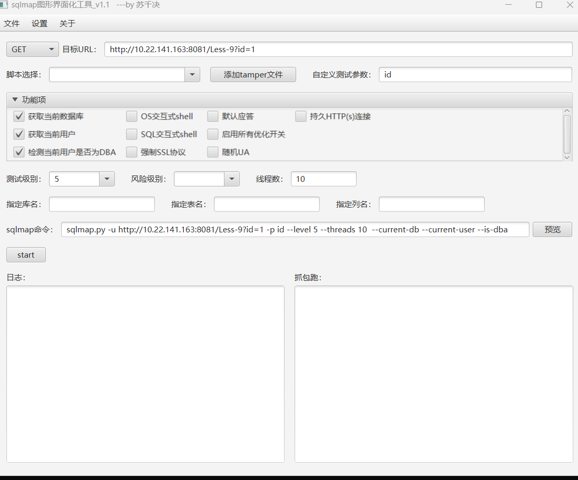Open the 设置 menu
The image size is (578, 480).
point(40,24)
